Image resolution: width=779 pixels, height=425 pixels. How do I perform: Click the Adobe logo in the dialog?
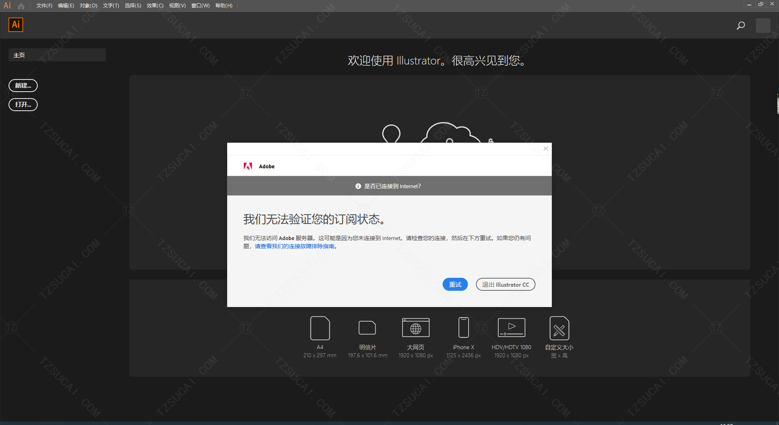pyautogui.click(x=248, y=166)
